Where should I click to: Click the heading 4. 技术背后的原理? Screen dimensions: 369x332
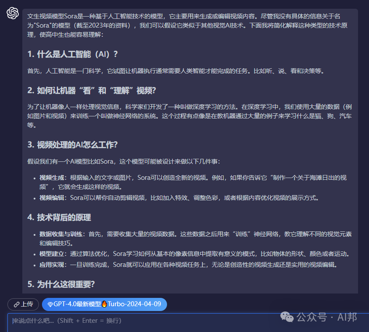[x=59, y=217]
